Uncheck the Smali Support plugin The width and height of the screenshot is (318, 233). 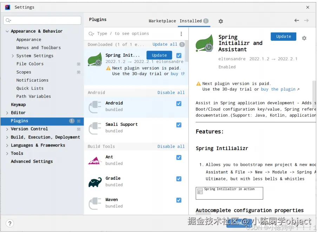coord(179,125)
